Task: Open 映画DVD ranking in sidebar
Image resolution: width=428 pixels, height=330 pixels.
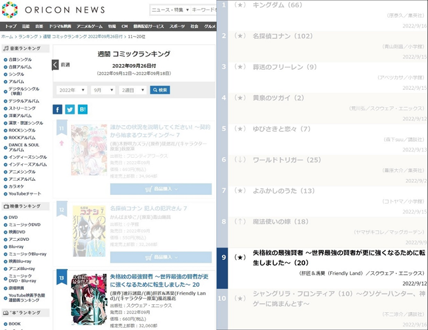Action: pyautogui.click(x=17, y=232)
